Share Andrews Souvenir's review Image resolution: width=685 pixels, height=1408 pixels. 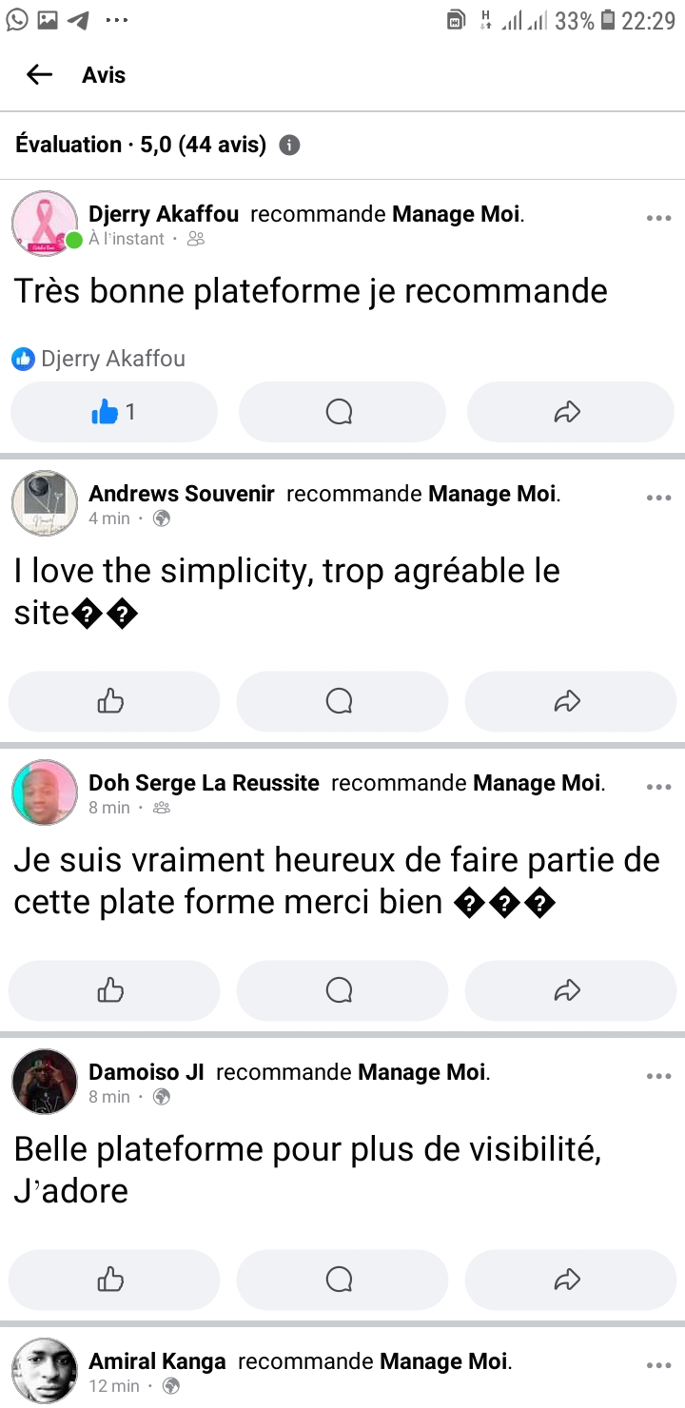click(568, 701)
